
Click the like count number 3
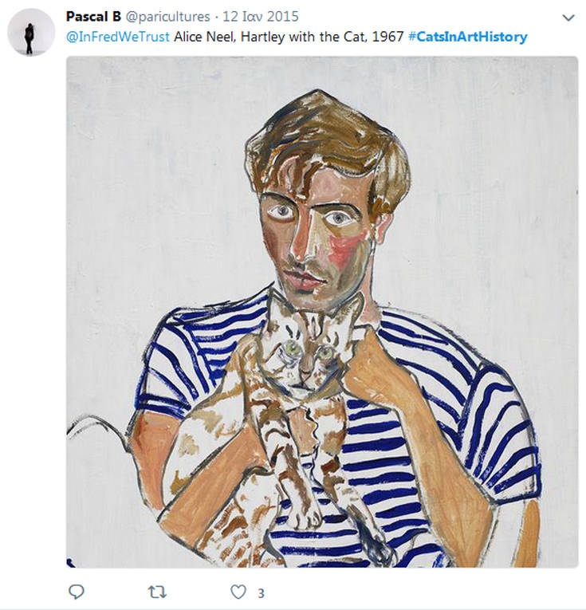tap(261, 592)
